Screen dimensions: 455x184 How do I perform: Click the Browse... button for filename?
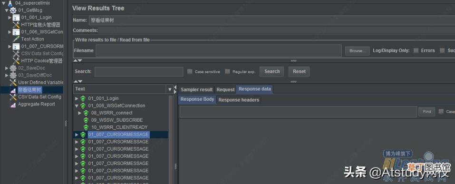click(357, 51)
